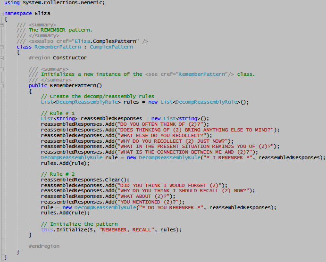Click the 'reassembledResponses.Clear();' line

coord(85,180)
